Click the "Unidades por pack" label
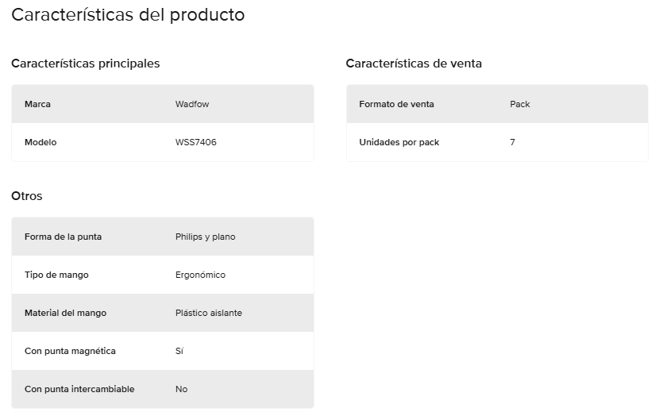Image resolution: width=651 pixels, height=412 pixels. pos(399,142)
